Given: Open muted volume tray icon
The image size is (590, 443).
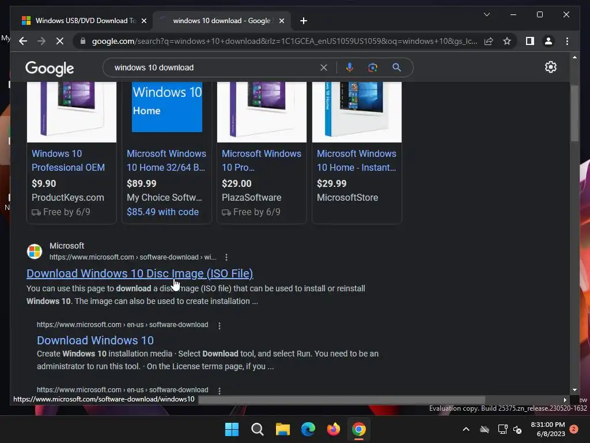Looking at the screenshot, I should pyautogui.click(x=517, y=429).
